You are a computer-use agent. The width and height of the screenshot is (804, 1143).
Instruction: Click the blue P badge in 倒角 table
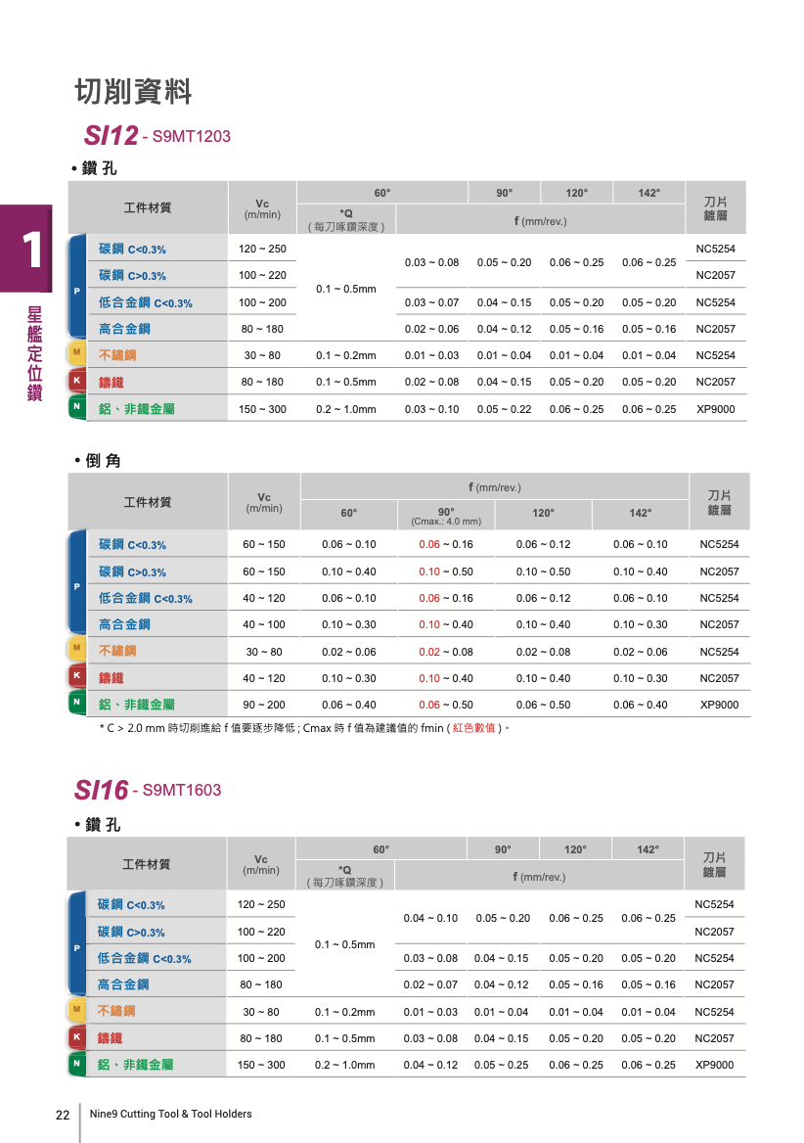76,585
